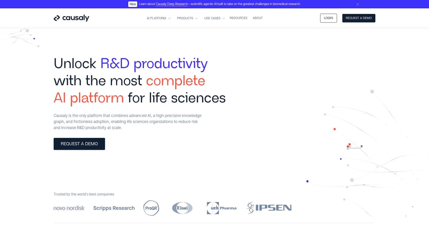This screenshot has height=241, width=429.
Task: Click the hero headline Unlock R&D productivity
Action: point(131,63)
